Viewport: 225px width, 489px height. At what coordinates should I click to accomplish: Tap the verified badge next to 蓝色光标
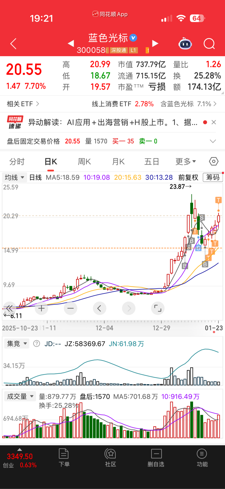click(133, 38)
